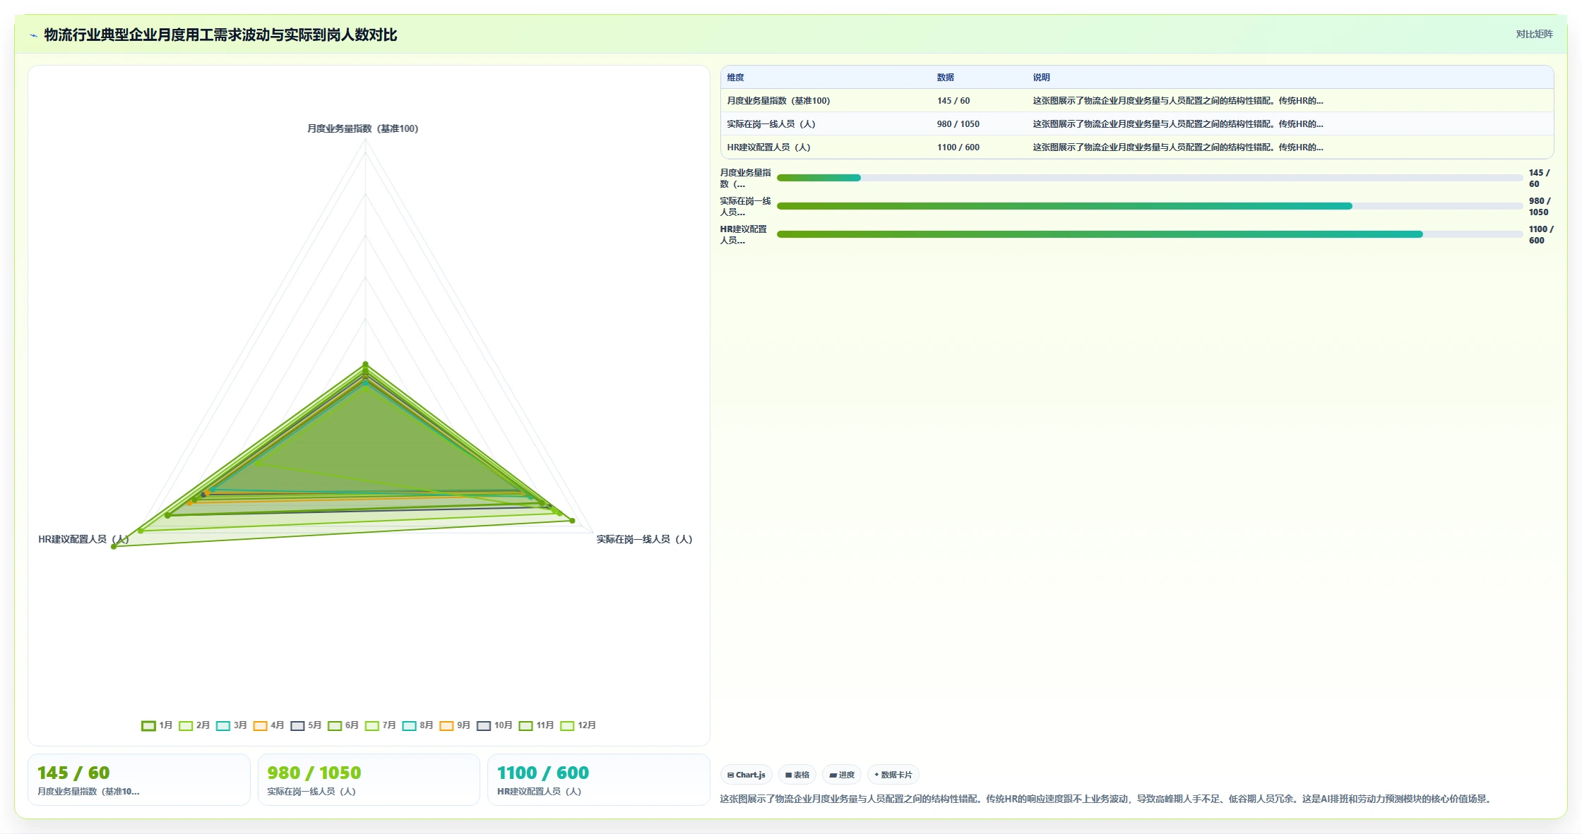Screen dimensions: 1582x834
Task: Click the 对比矩阵 label in header
Action: (1534, 34)
